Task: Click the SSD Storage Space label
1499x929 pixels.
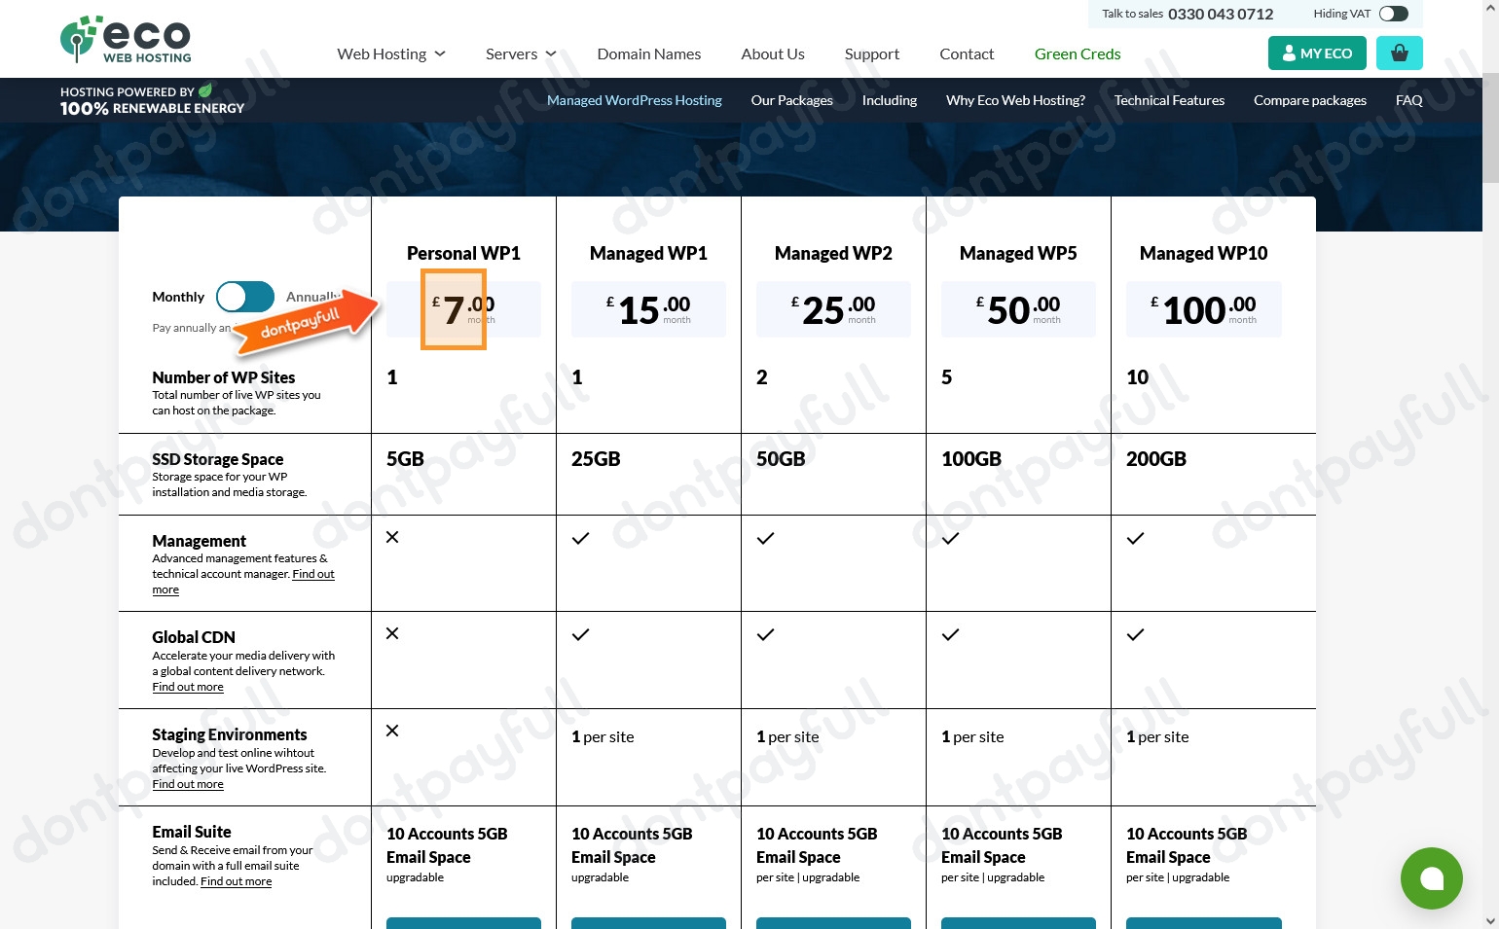Action: pyautogui.click(x=217, y=459)
